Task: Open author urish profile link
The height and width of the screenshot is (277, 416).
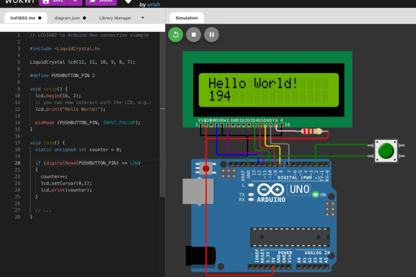Action: pyautogui.click(x=153, y=5)
